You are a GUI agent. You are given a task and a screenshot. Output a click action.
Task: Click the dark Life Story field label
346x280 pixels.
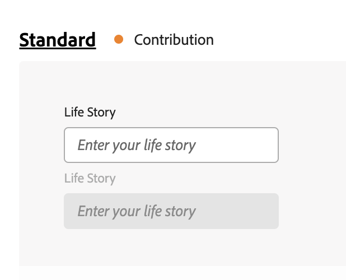click(90, 113)
